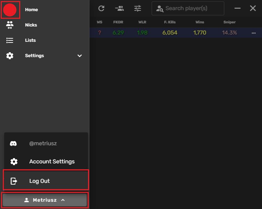
Task: Collapse the Metriusz account menu
Action: tap(45, 200)
